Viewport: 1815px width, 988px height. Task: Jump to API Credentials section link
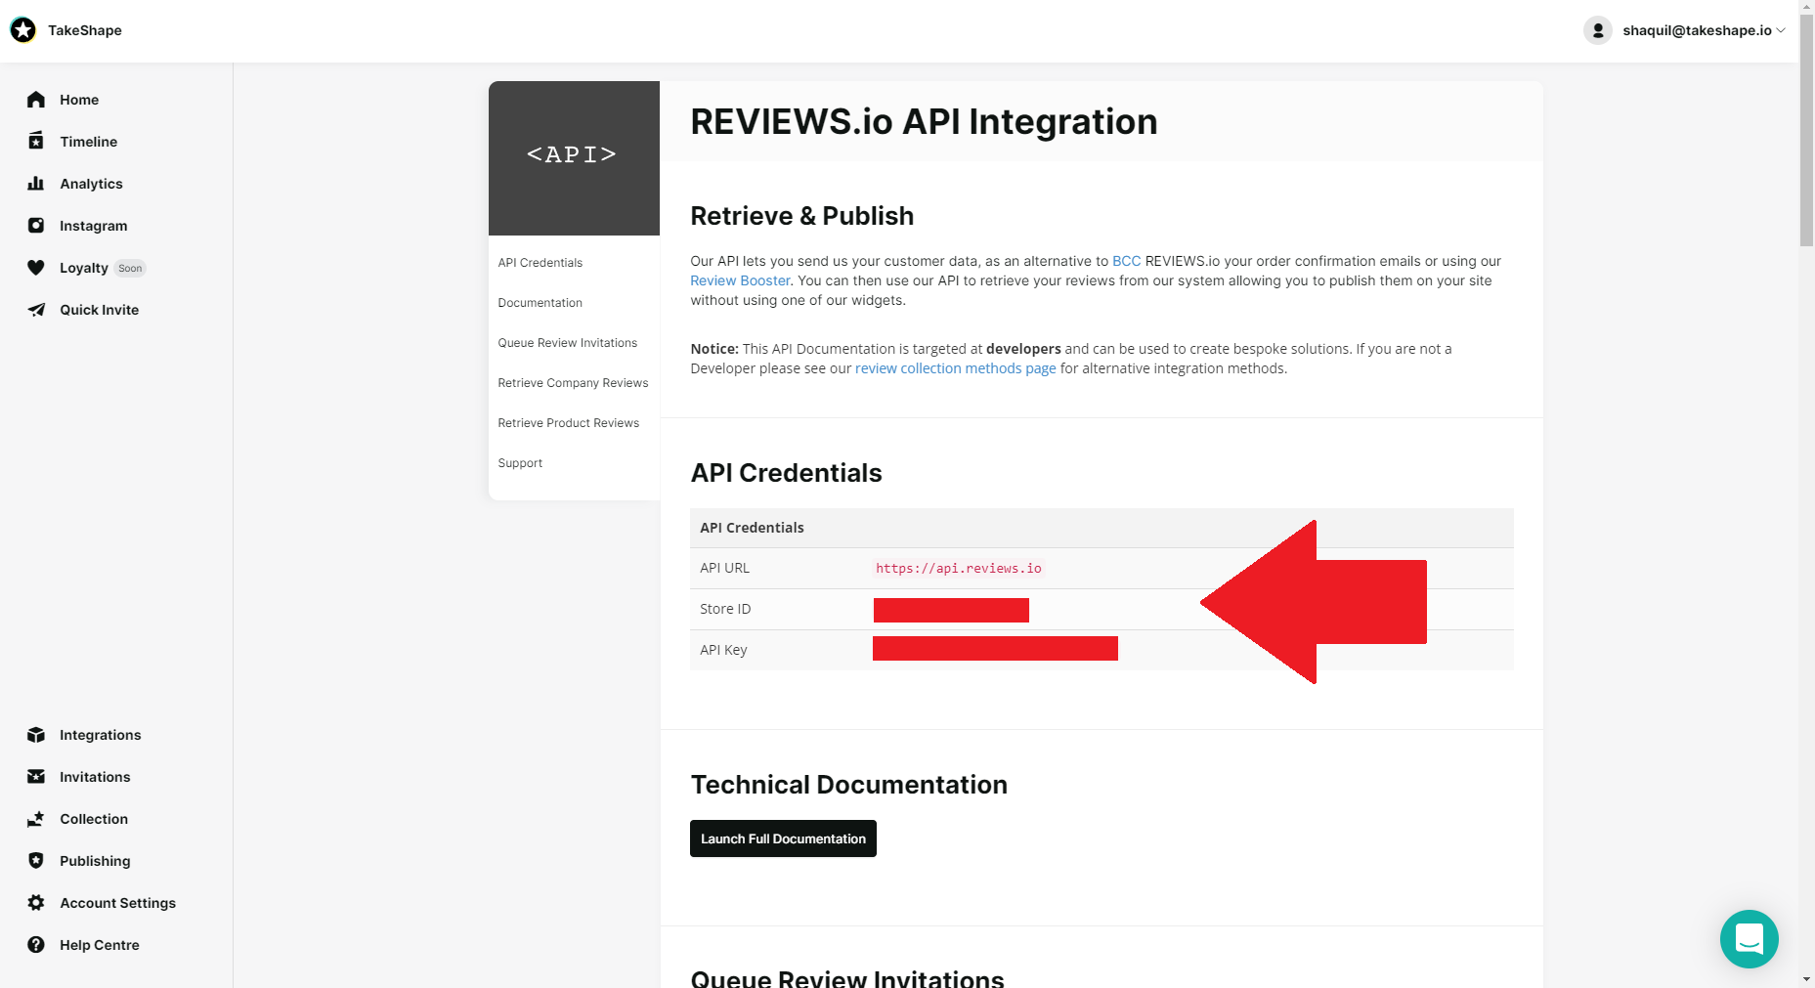click(540, 263)
